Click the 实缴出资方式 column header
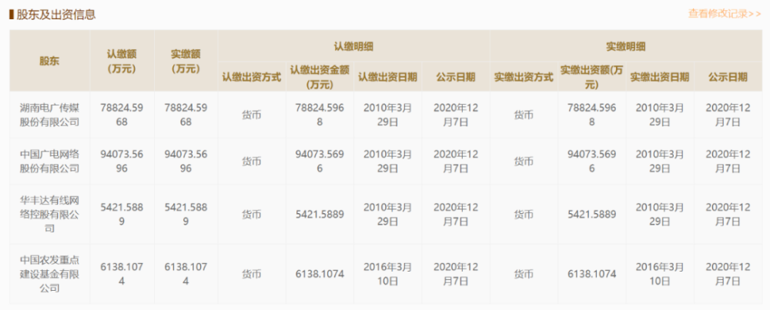The height and width of the screenshot is (310, 770). click(x=524, y=77)
